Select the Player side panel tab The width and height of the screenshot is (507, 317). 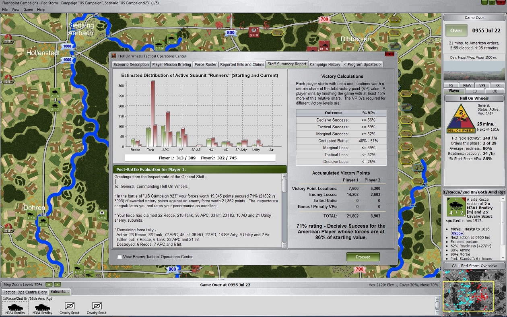454,91
